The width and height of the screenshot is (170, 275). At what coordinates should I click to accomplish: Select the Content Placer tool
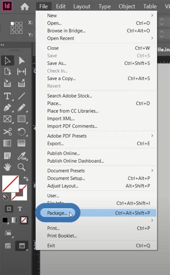pos(22,83)
